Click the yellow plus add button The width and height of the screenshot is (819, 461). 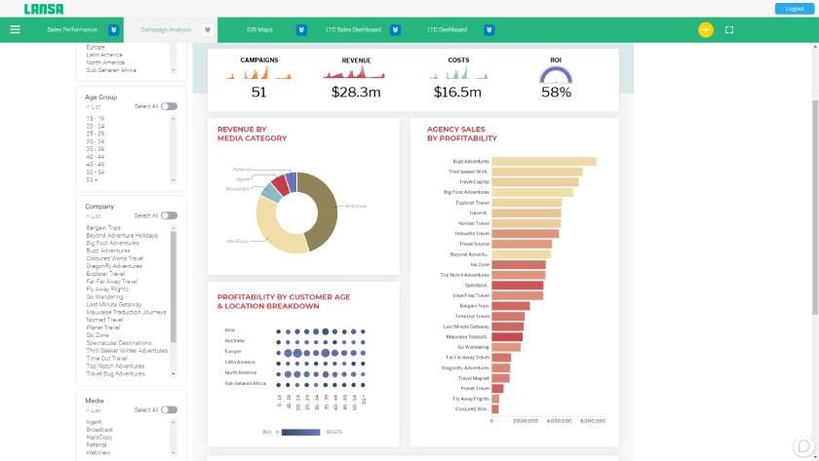pyautogui.click(x=706, y=30)
